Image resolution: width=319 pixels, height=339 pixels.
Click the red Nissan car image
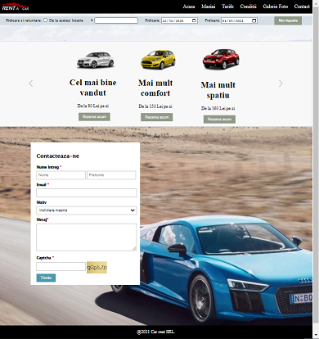point(221,59)
